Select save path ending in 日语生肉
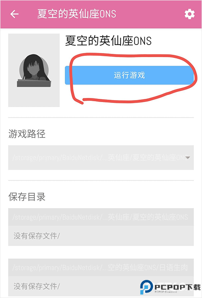 [101, 267]
